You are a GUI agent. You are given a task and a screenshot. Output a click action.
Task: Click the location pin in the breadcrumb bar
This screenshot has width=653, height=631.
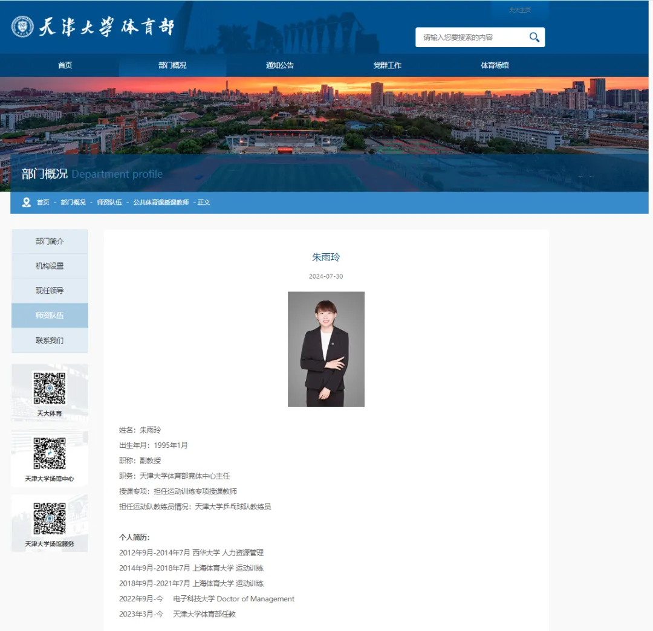click(x=25, y=202)
